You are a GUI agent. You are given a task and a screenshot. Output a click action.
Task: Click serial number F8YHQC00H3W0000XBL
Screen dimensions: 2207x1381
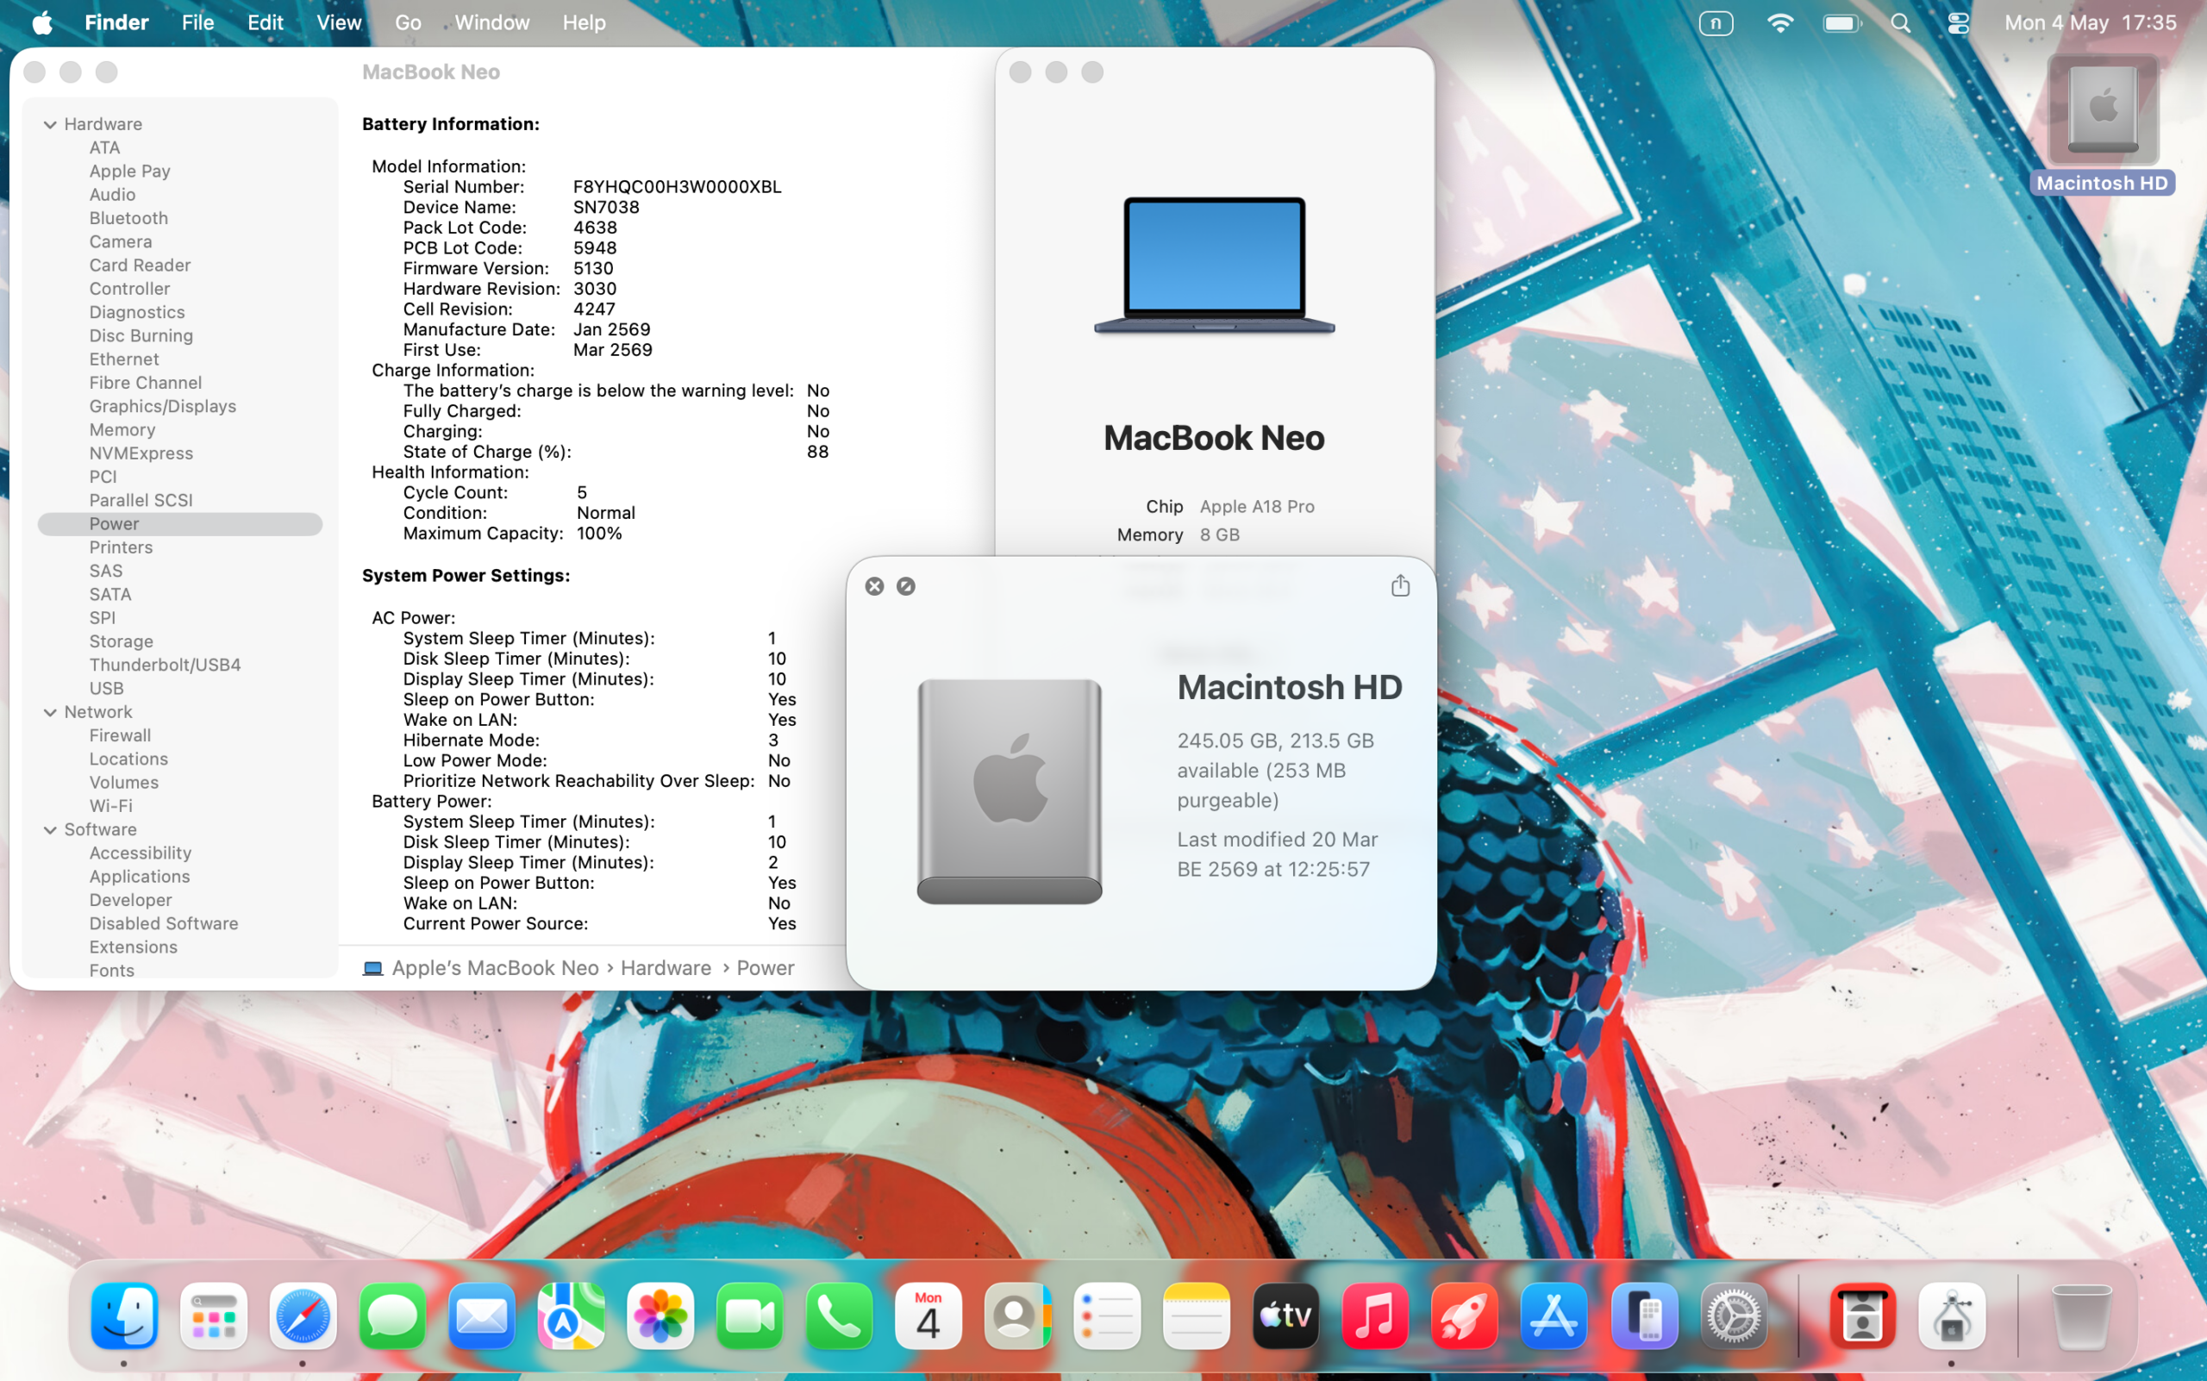pyautogui.click(x=677, y=187)
